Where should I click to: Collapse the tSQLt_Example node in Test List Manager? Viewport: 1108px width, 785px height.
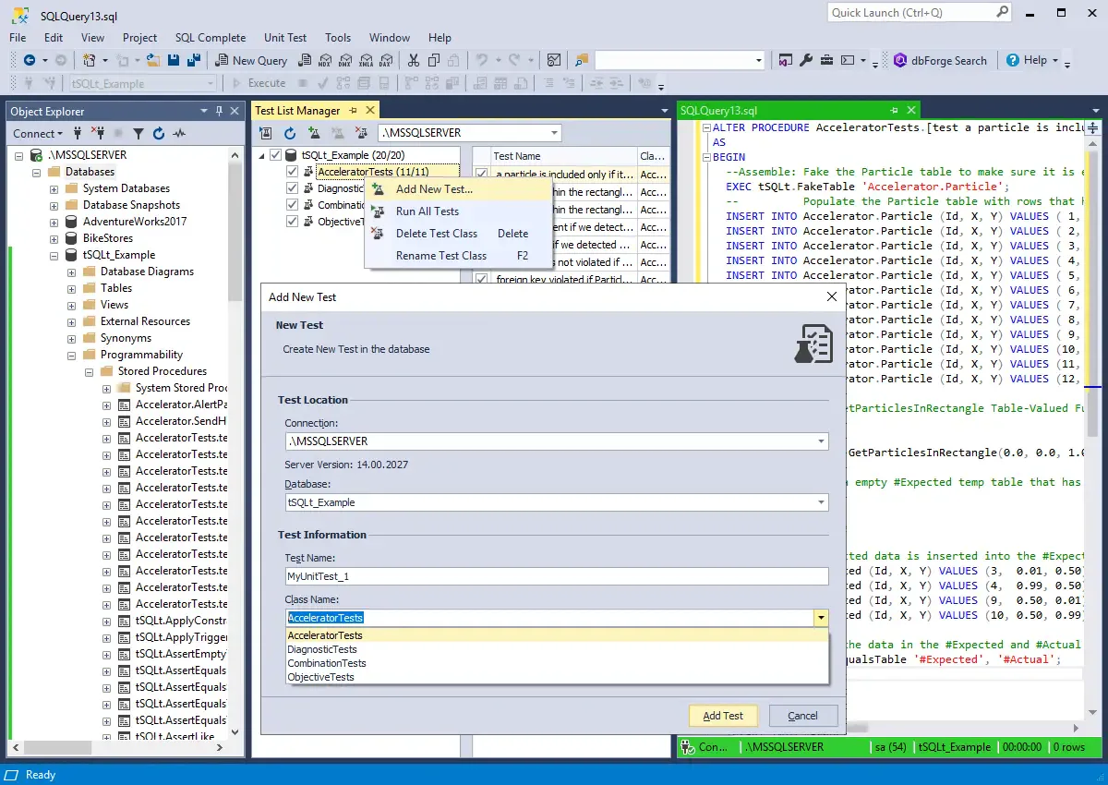261,155
